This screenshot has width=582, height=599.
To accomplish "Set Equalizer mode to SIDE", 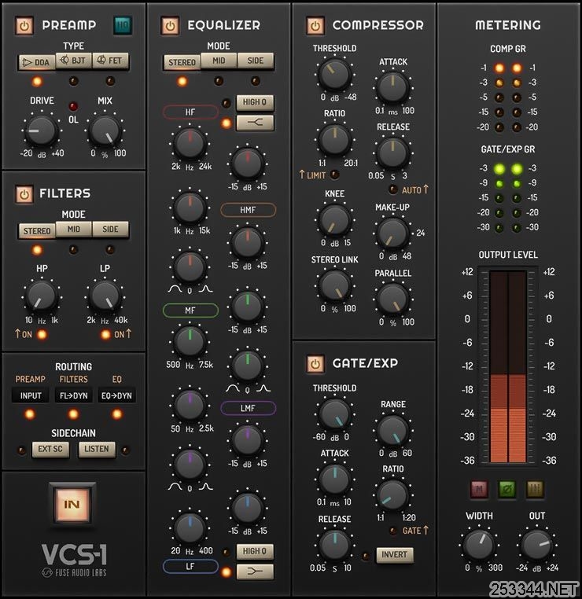I will pos(256,61).
